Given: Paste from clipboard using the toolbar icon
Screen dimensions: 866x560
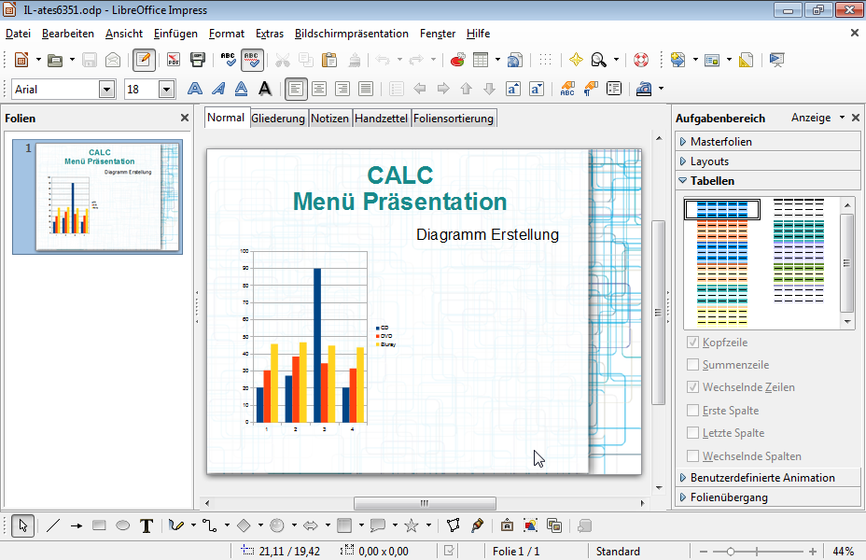Looking at the screenshot, I should (329, 60).
